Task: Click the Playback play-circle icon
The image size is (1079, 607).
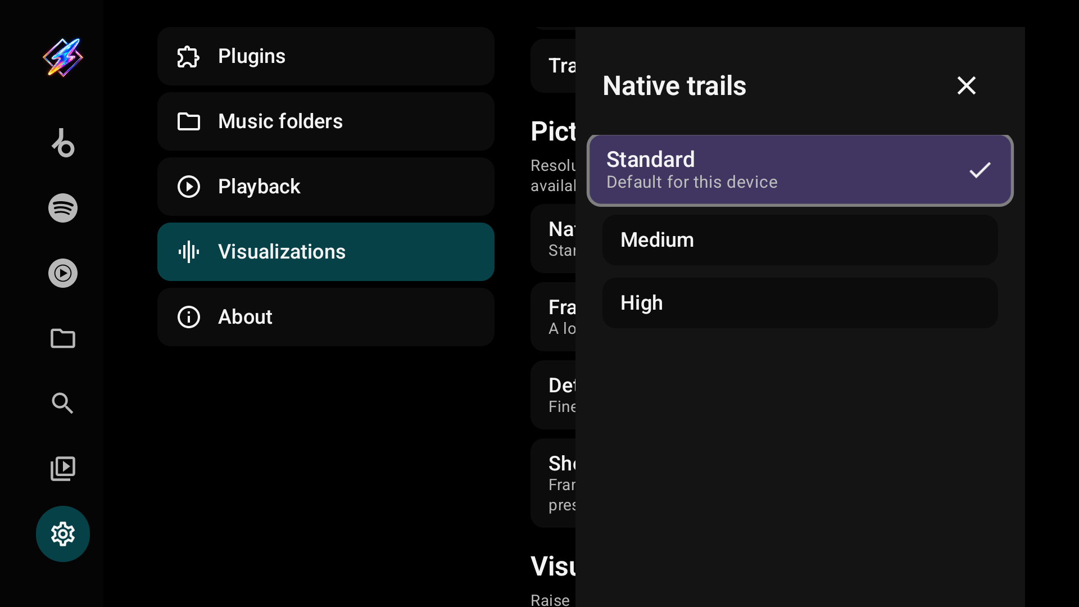Action: [x=188, y=187]
